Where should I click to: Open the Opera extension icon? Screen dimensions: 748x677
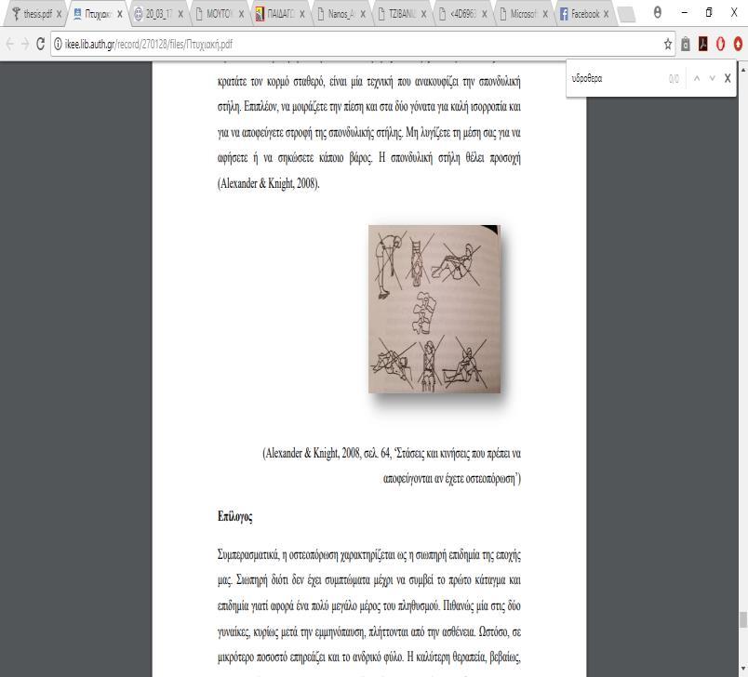[x=721, y=45]
